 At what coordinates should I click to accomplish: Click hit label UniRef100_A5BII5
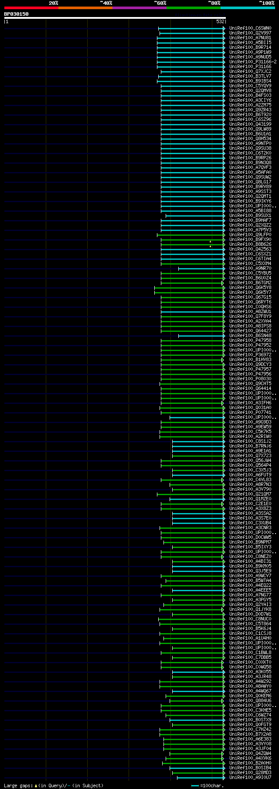[250, 43]
